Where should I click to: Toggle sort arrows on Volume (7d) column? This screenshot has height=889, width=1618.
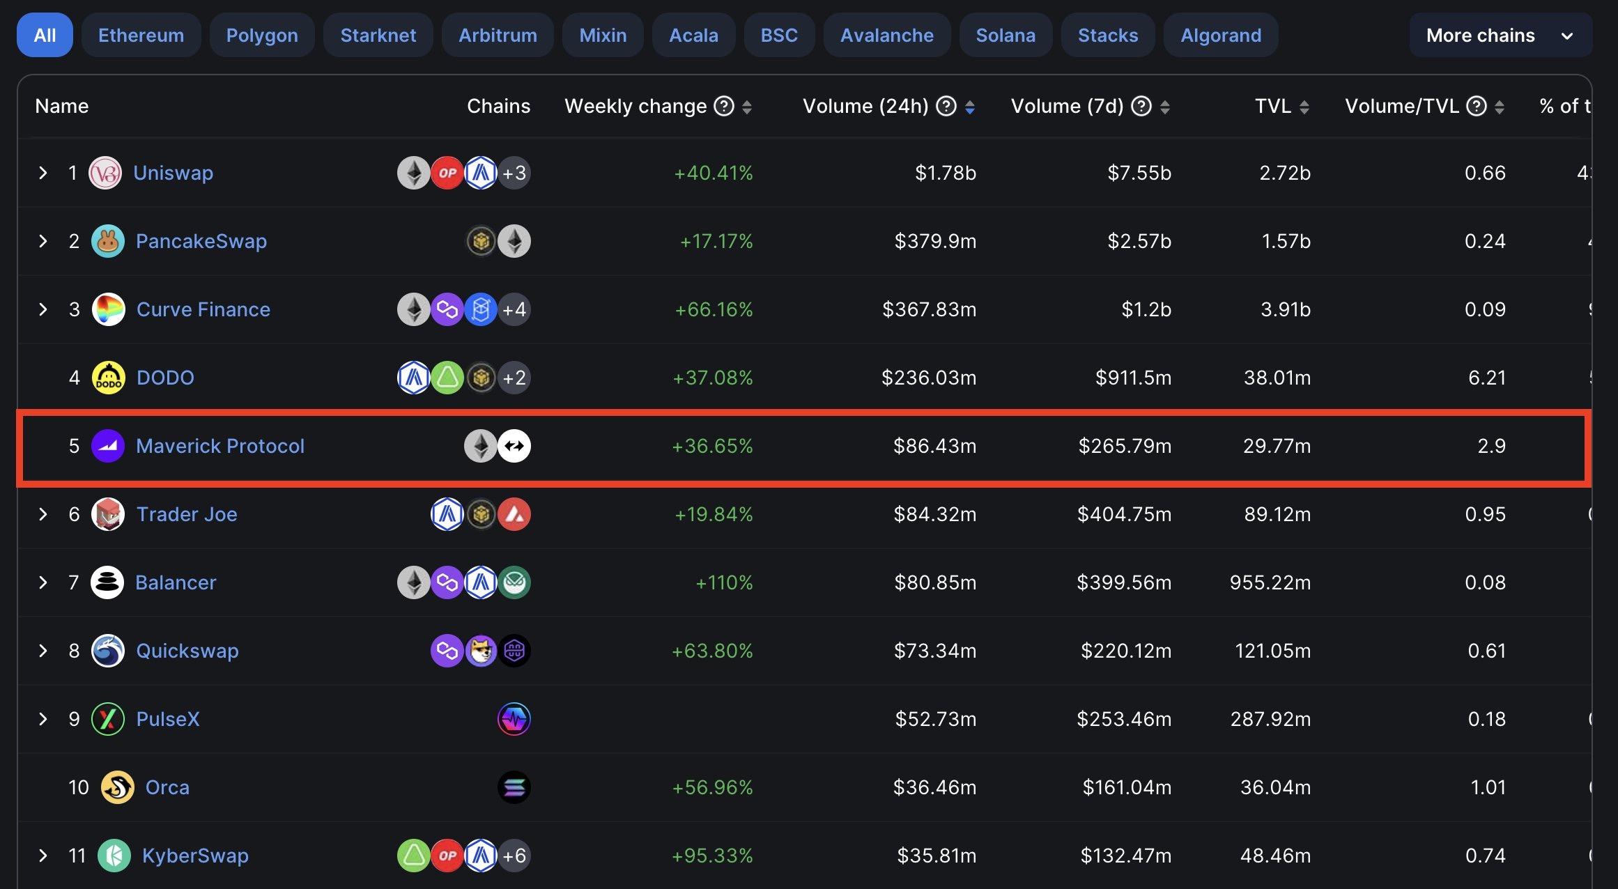click(x=1165, y=107)
